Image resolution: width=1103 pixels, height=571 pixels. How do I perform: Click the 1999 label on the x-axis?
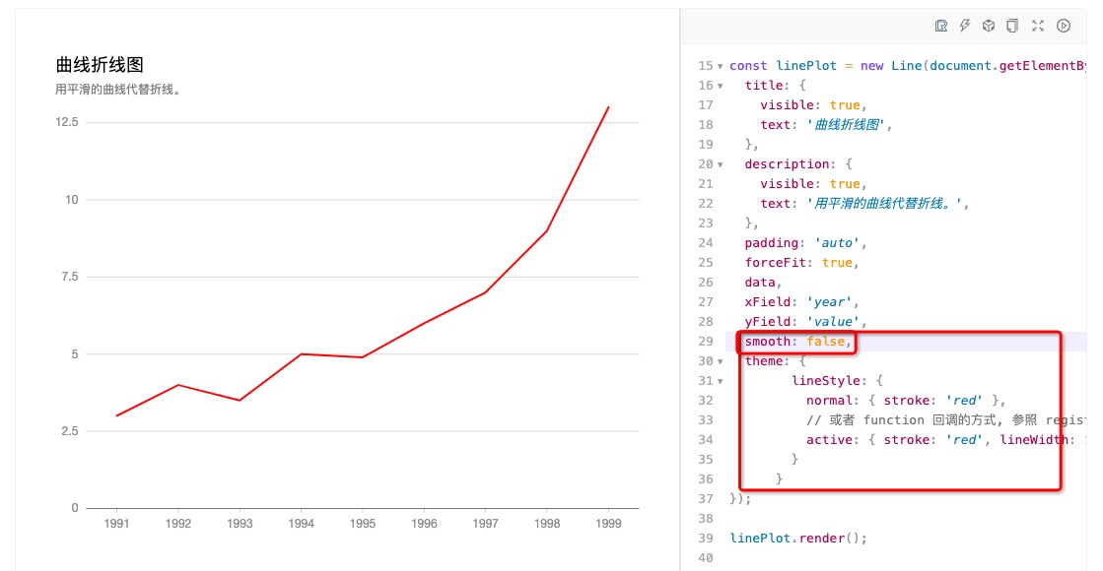pos(608,524)
